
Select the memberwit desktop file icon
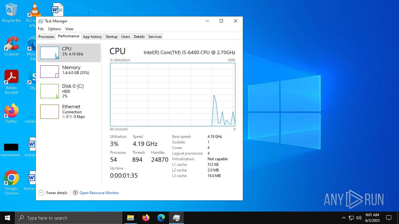click(x=11, y=149)
